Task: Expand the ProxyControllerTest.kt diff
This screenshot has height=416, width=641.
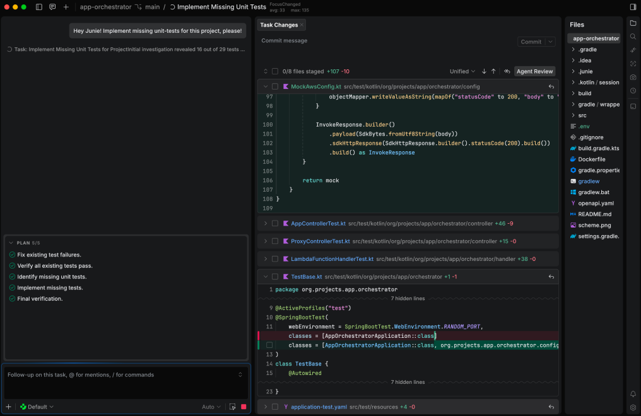Action: coord(266,241)
